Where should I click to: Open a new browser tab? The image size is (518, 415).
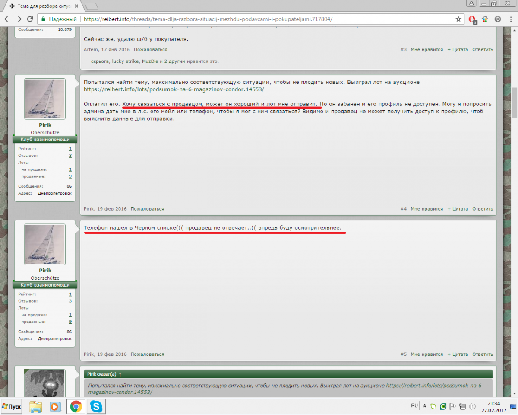[x=92, y=6]
